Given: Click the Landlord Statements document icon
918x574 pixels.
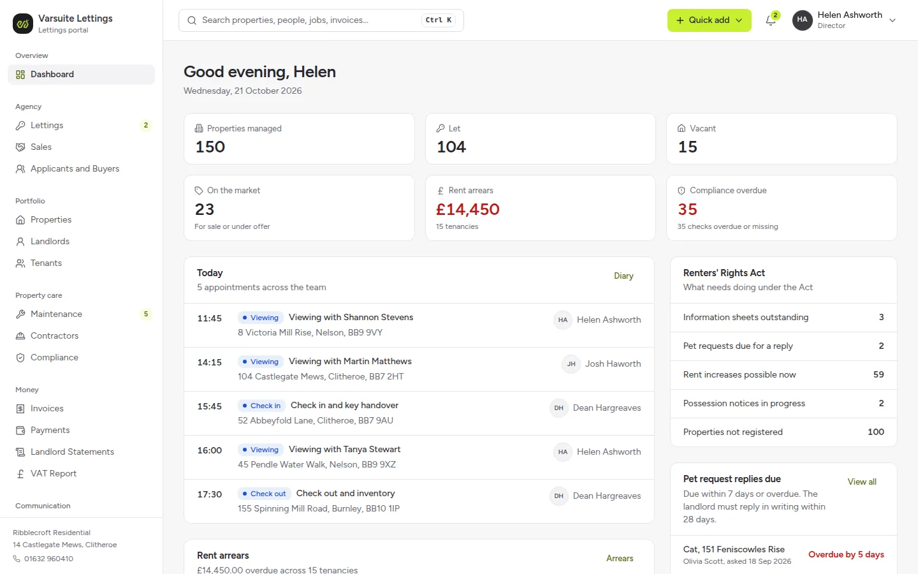Looking at the screenshot, I should click(x=20, y=452).
